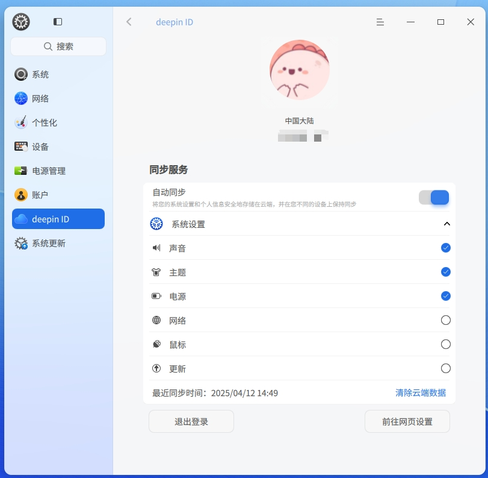
Task: Enable sync for 鼠标
Action: [x=446, y=344]
